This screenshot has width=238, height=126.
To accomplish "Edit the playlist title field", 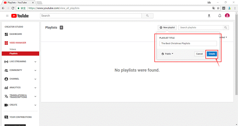I will pos(188,44).
